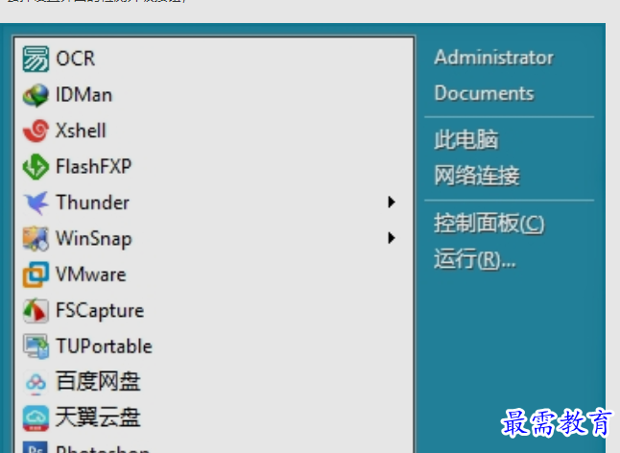Screen dimensions: 620x453
Task: Click the red Xshell swirl icon
Action: 36,131
